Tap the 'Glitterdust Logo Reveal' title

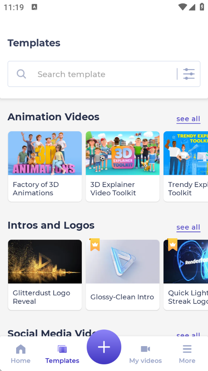pos(41,297)
